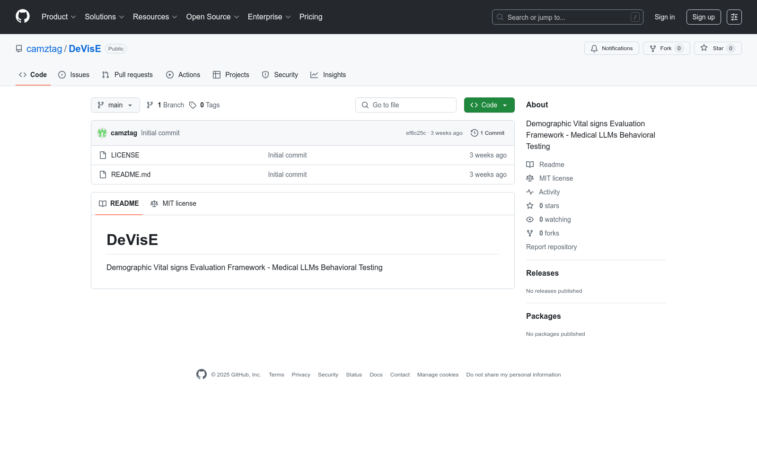The height and width of the screenshot is (473, 757).
Task: Open the camztag owner link
Action: [44, 49]
